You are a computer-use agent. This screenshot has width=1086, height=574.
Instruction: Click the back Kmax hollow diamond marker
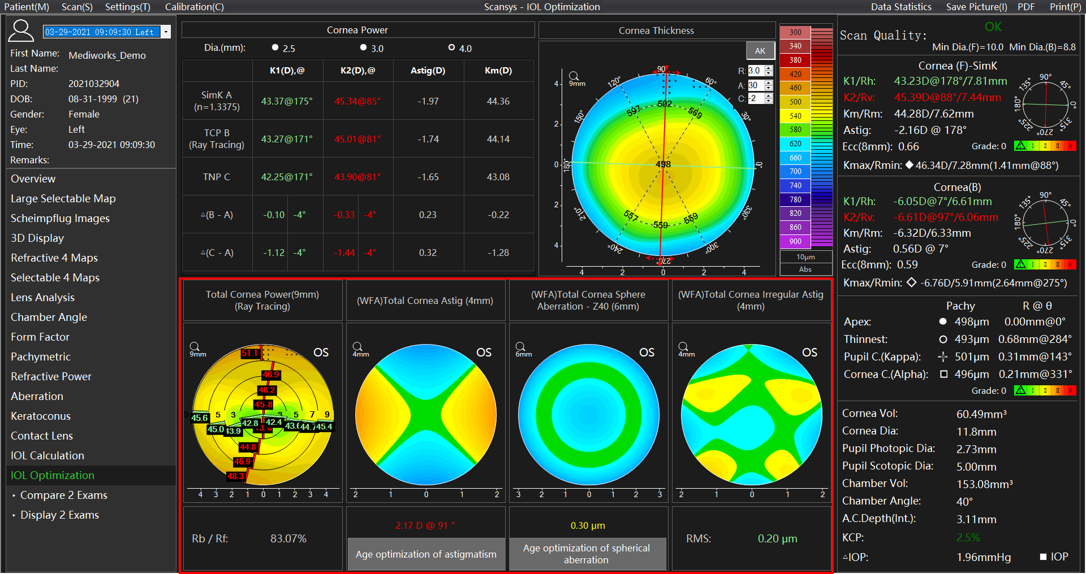coord(911,282)
